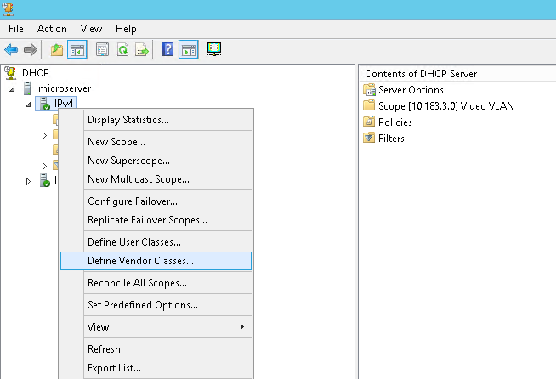Click the Export List toolbar icon

pyautogui.click(x=142, y=49)
